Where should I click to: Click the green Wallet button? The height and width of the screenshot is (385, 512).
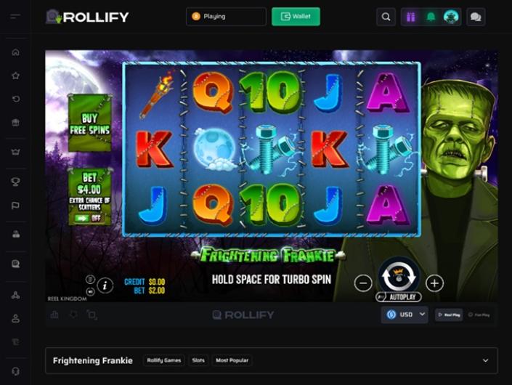tap(296, 16)
